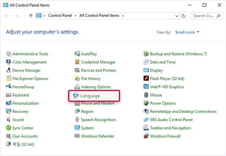Open the Language globe icon

pyautogui.click(x=76, y=95)
